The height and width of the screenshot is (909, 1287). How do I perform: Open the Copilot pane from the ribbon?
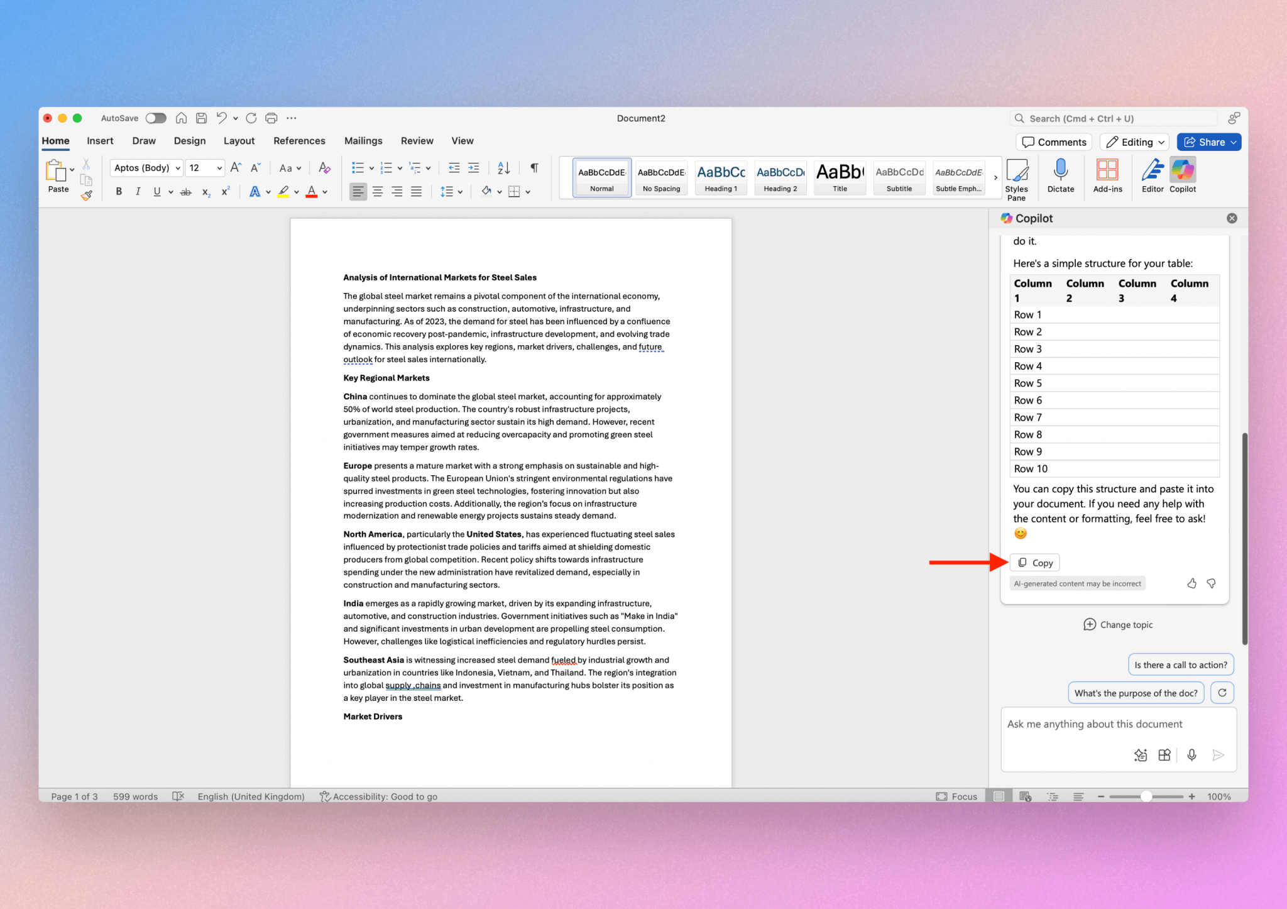[1183, 176]
